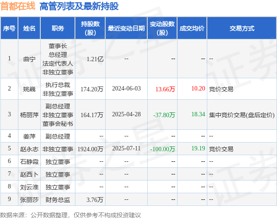Click the 174.20万 shareholding value
The width and height of the screenshot is (277, 219).
pyautogui.click(x=92, y=89)
